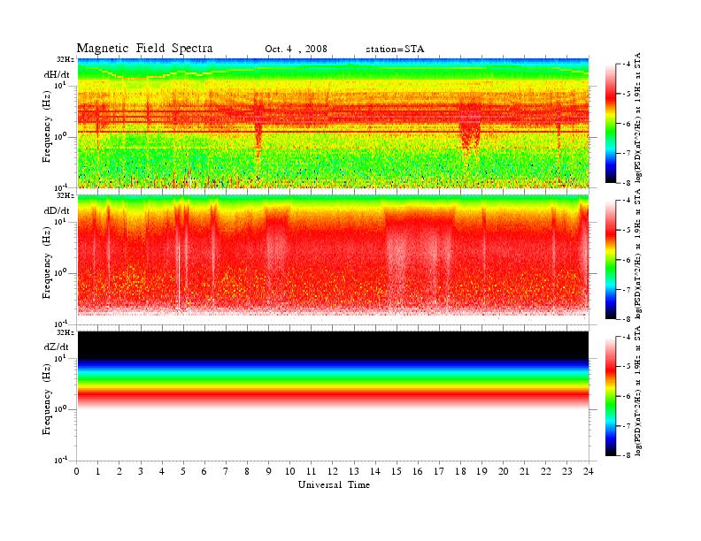701x541 pixels.
Task: Select the dZ/dt panel label
Action: pyautogui.click(x=57, y=347)
